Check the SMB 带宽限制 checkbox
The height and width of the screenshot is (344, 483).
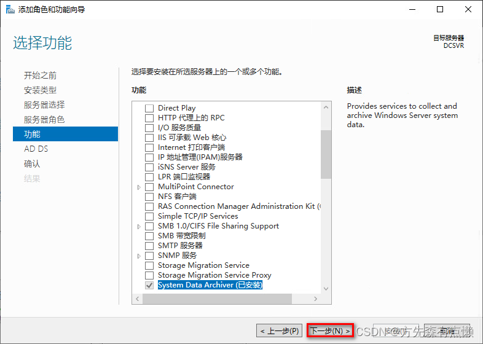tap(149, 236)
